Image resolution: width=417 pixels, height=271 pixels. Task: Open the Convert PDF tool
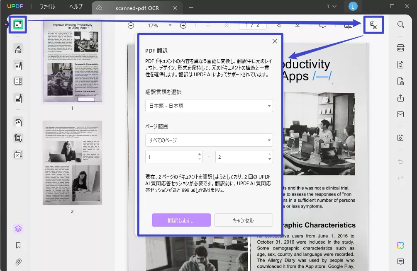[400, 65]
